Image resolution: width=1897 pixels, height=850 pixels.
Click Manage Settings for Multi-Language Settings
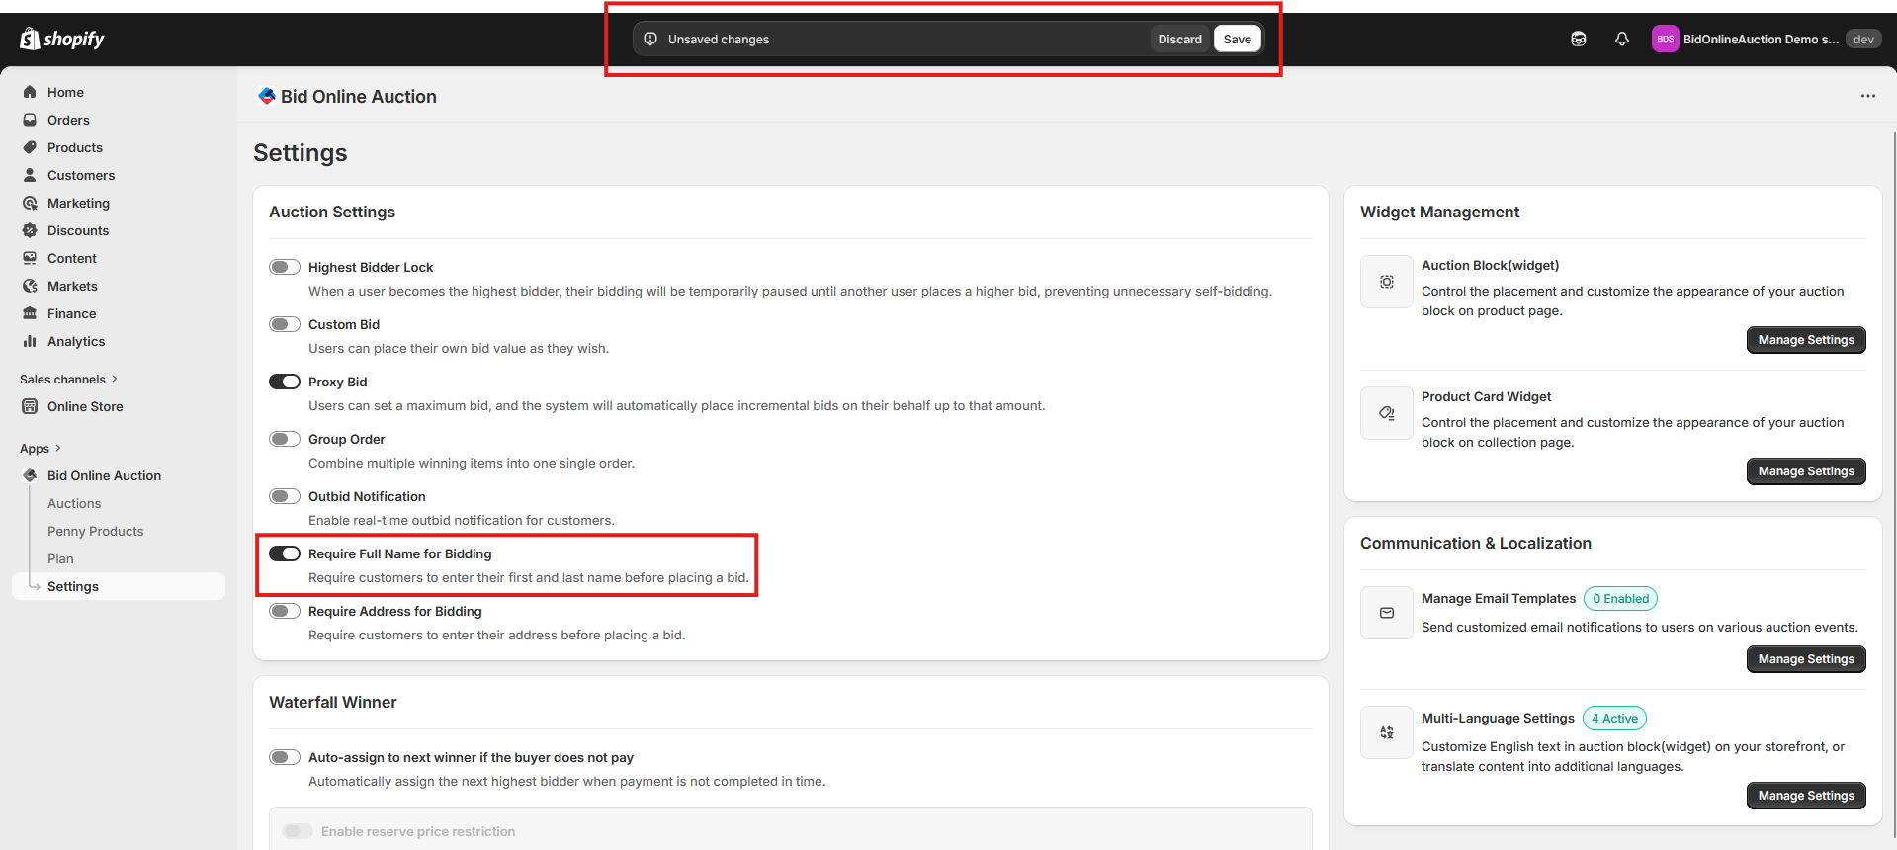(1805, 796)
